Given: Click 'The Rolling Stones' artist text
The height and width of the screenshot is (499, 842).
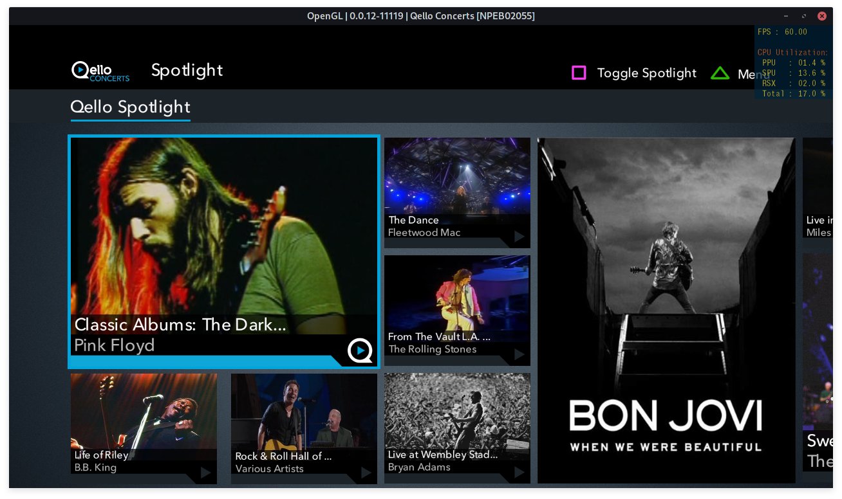Looking at the screenshot, I should [x=433, y=349].
